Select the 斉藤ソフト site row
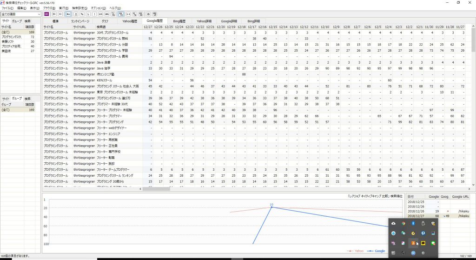This screenshot has height=260, width=476. pos(18,41)
